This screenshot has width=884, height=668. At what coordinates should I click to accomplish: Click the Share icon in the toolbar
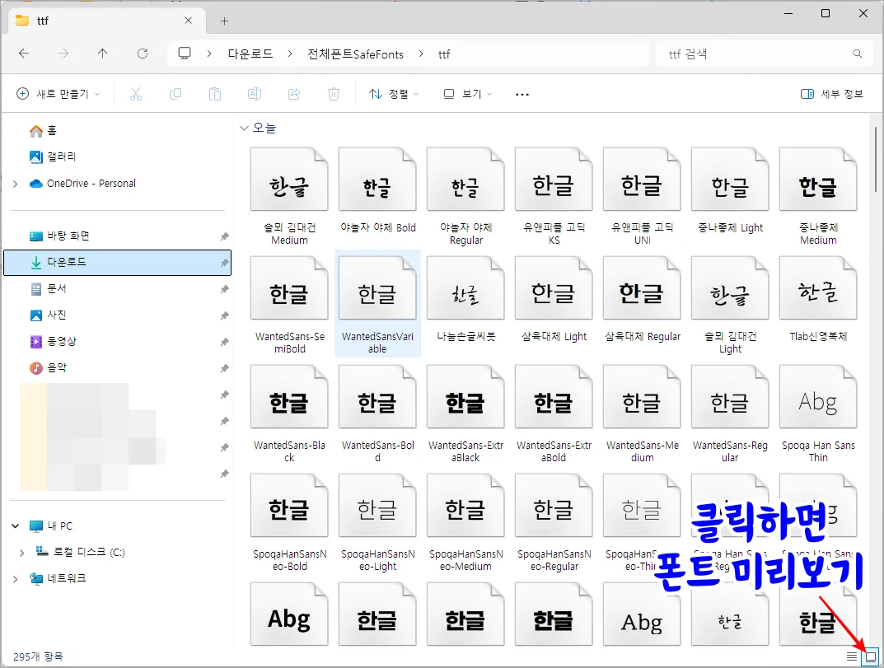294,93
